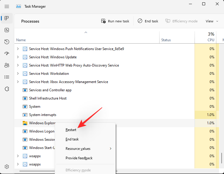The image size is (224, 174).
Task: Choose Restart from the context menu
Action: click(71, 130)
